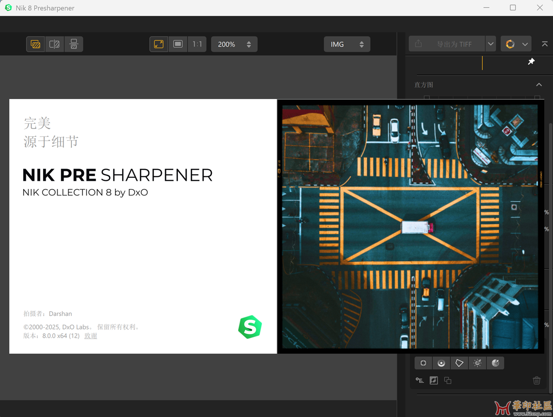Choose the side-by-side stacked preview icon

(x=74, y=44)
